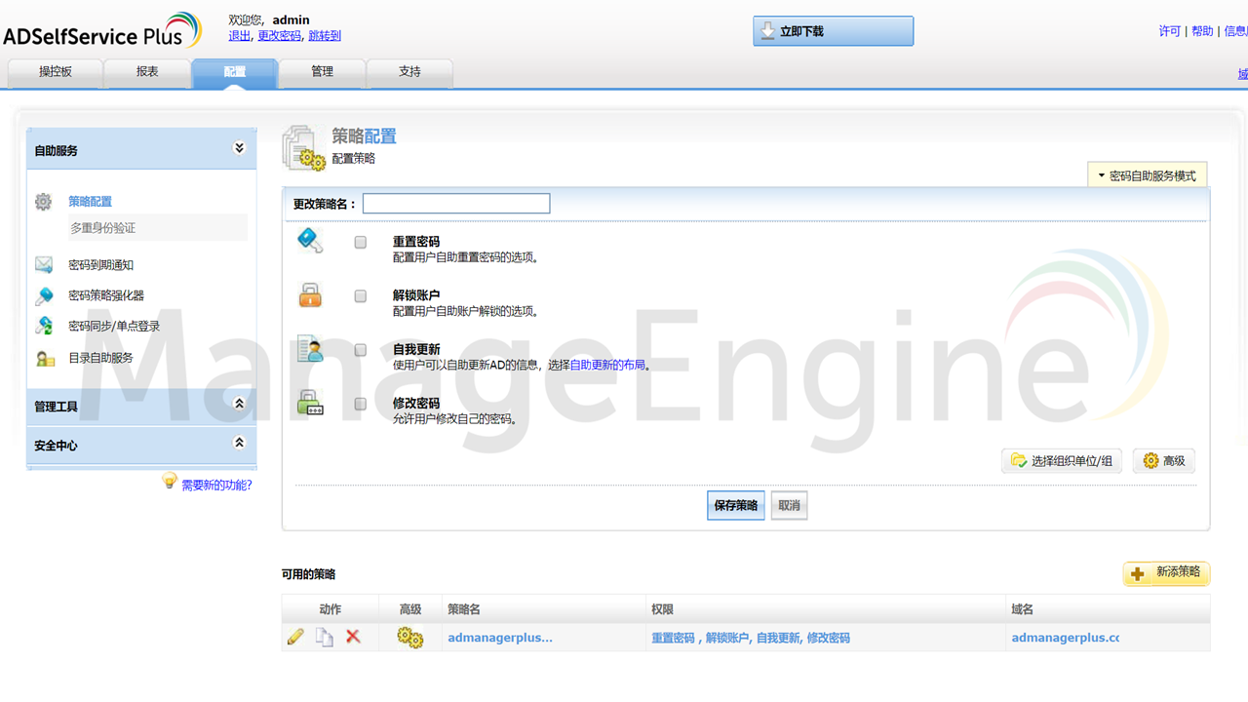Select the 密码同步/单点登录 sidebar icon
Screen dimensions: 1248x702
tap(43, 325)
